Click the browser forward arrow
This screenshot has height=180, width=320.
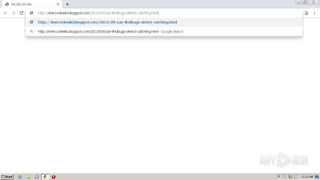(x=13, y=13)
